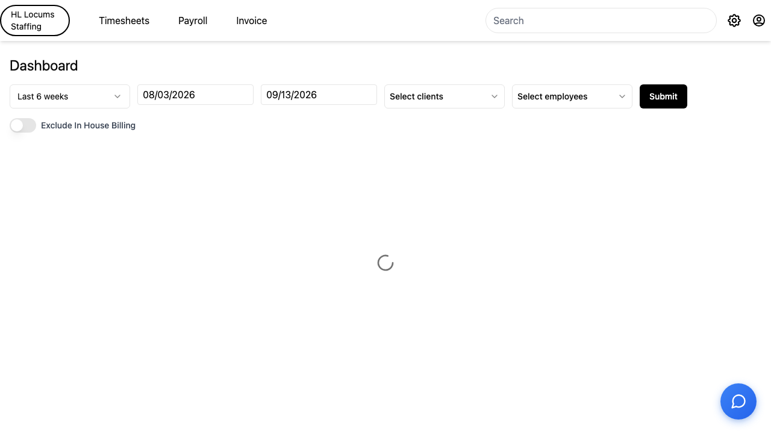Edit the end date 09/13/2026 field
771x434 pixels.
coord(319,95)
